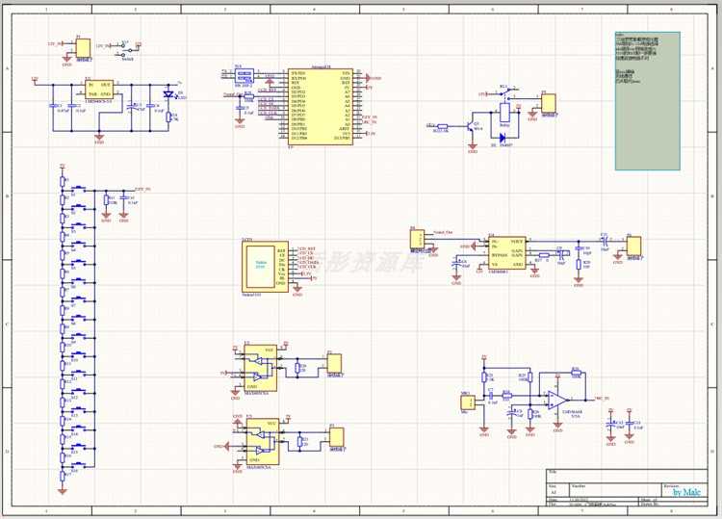Image resolution: width=722 pixels, height=519 pixels.
Task: Click the sheet size 'A2' field in title block
Action: point(554,492)
